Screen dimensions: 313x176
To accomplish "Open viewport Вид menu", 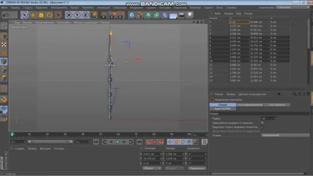I will pyautogui.click(x=17, y=22).
